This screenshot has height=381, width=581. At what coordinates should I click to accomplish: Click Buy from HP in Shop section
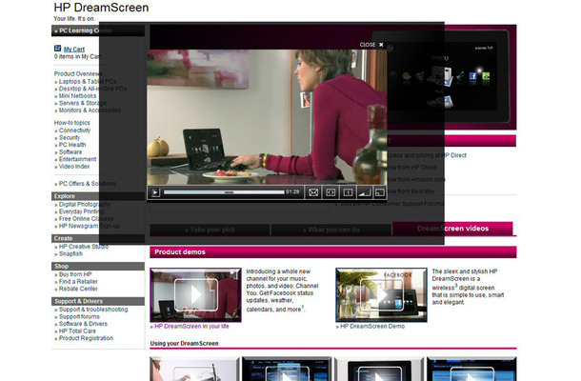[x=75, y=274]
